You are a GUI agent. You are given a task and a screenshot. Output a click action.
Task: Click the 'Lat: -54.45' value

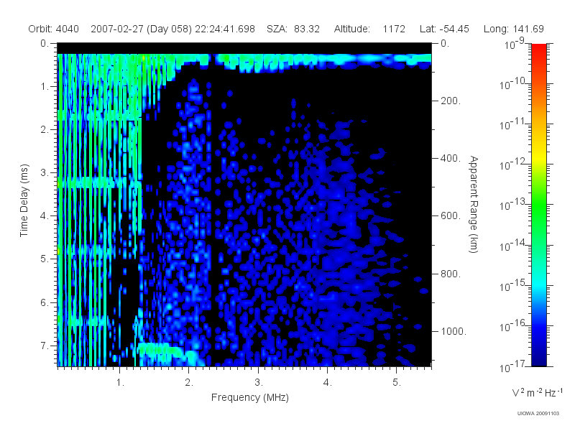click(444, 29)
